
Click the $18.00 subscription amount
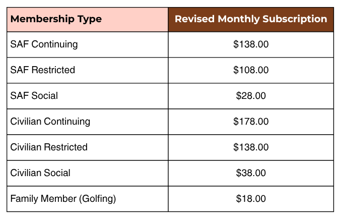coord(251,199)
